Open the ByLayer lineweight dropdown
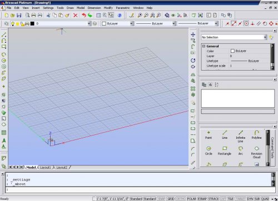 216,23
